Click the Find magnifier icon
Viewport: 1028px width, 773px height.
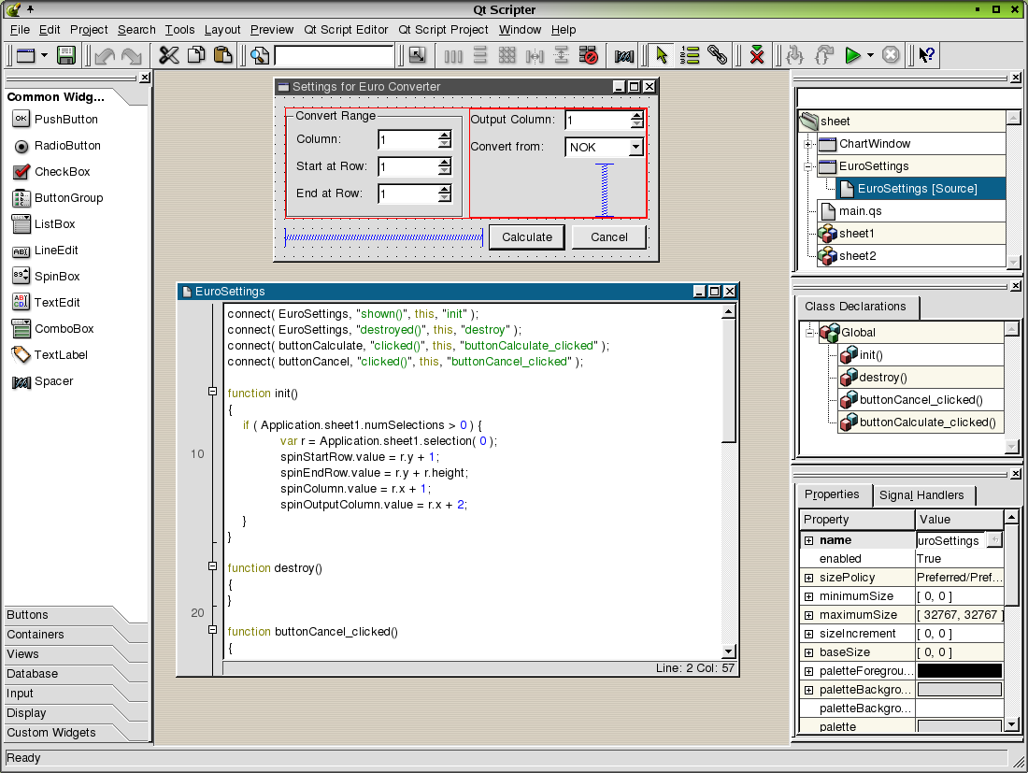260,56
